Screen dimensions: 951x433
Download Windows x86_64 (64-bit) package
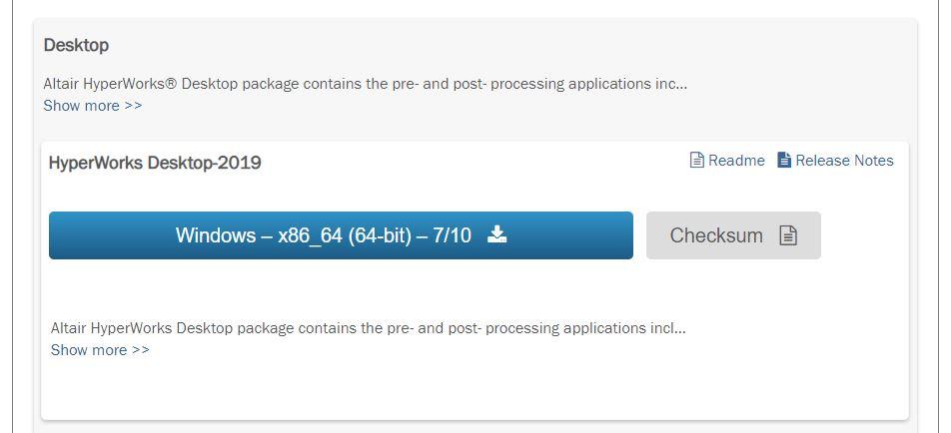tap(341, 235)
